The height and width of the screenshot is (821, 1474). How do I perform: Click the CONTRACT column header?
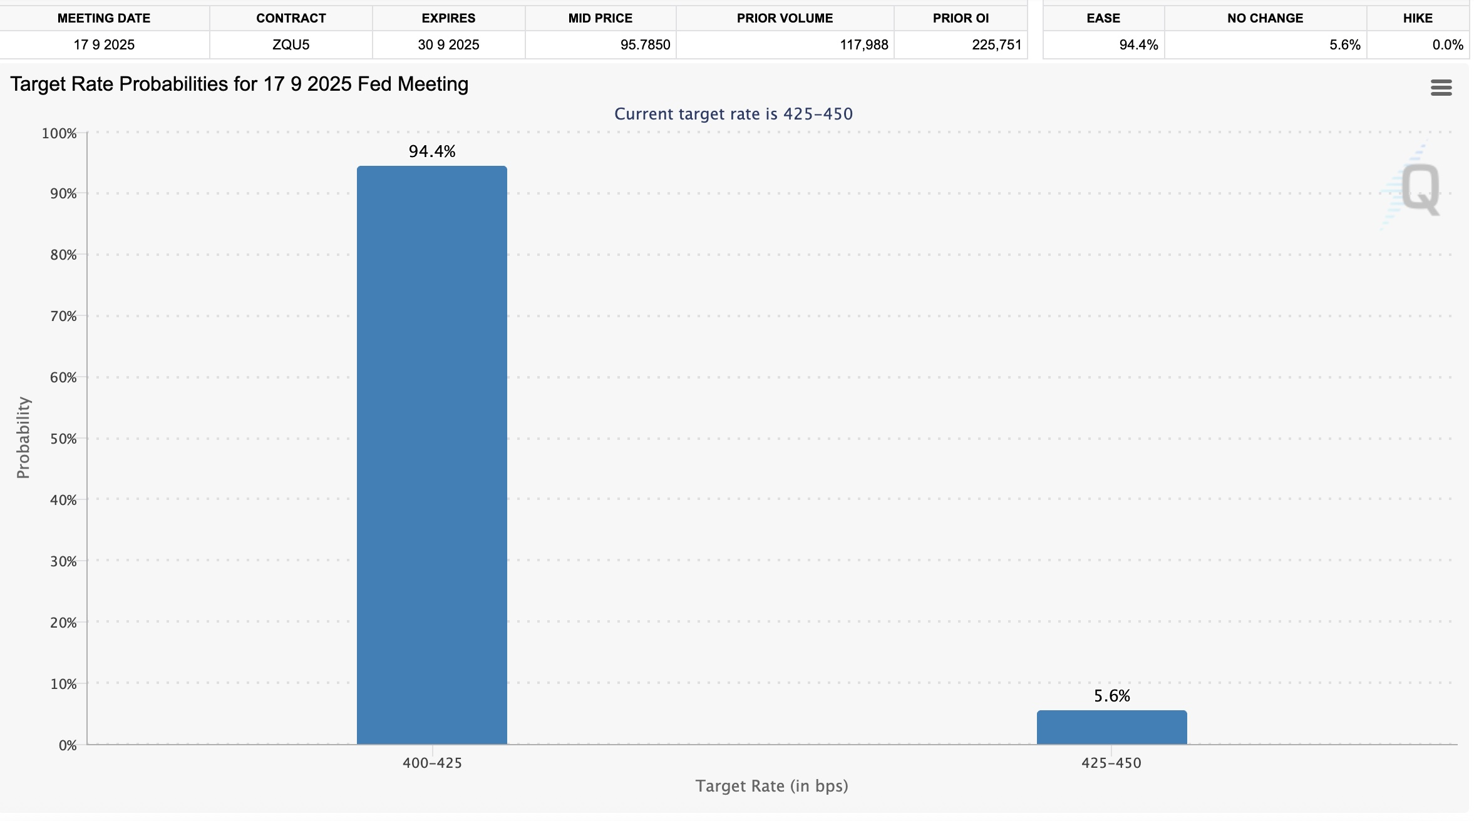291,18
